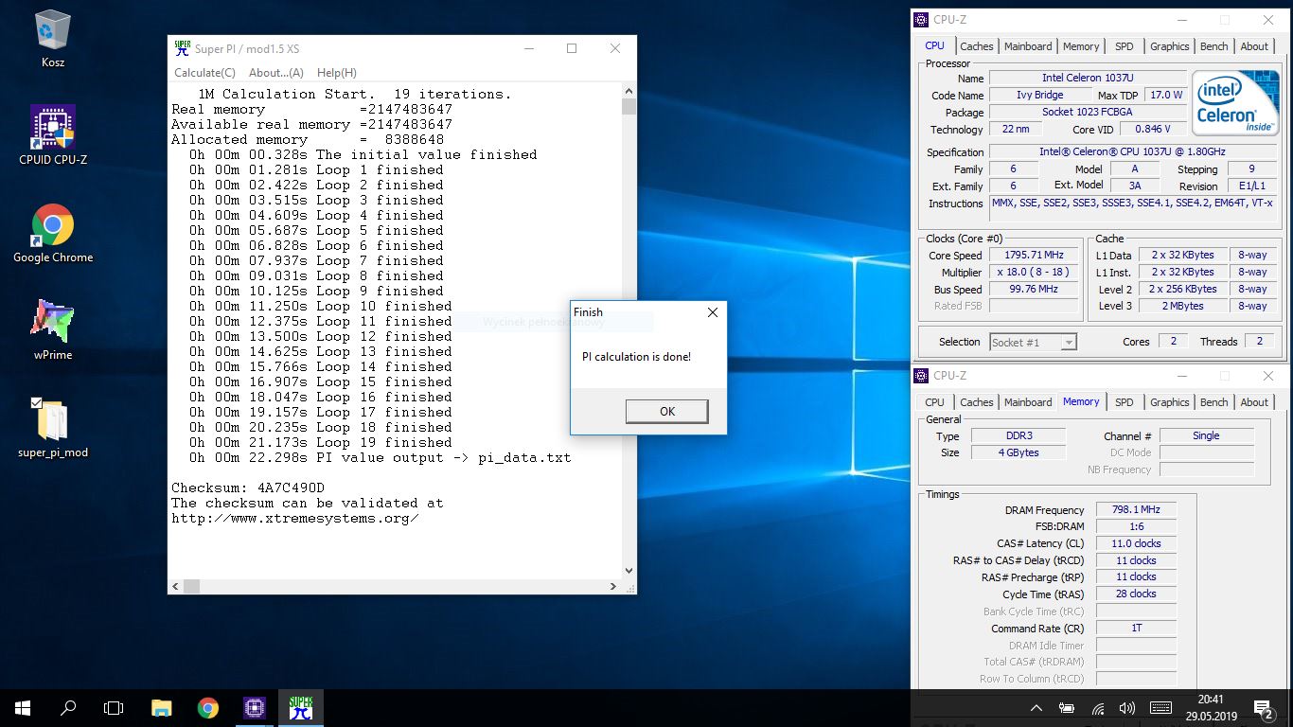Image resolution: width=1293 pixels, height=727 pixels.
Task: Open wPrime desktop icon
Action: [53, 329]
